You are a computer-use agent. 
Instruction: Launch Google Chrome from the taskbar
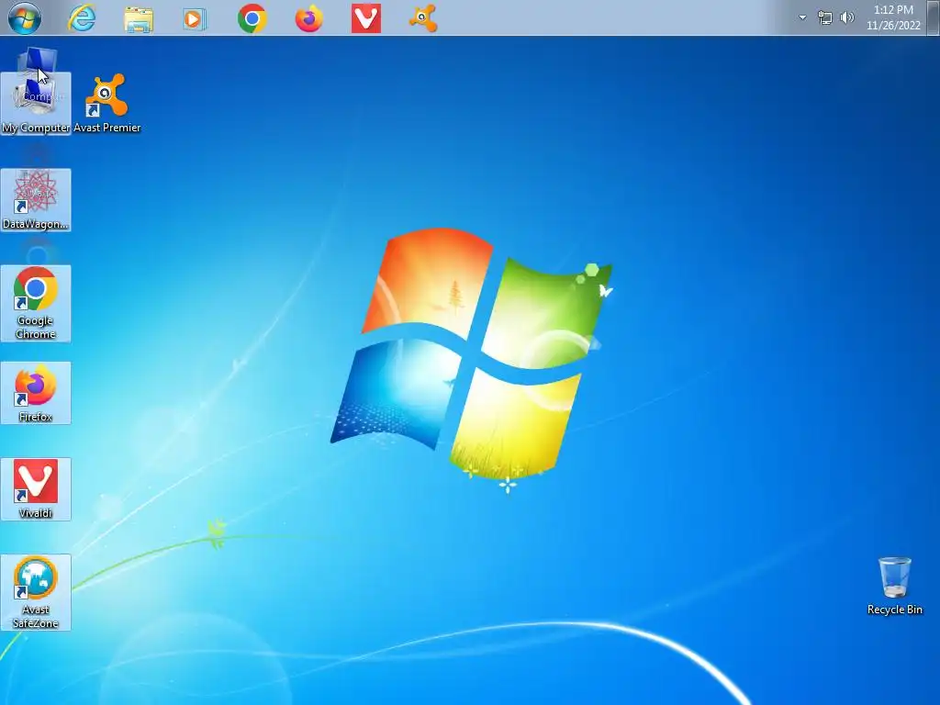point(252,18)
